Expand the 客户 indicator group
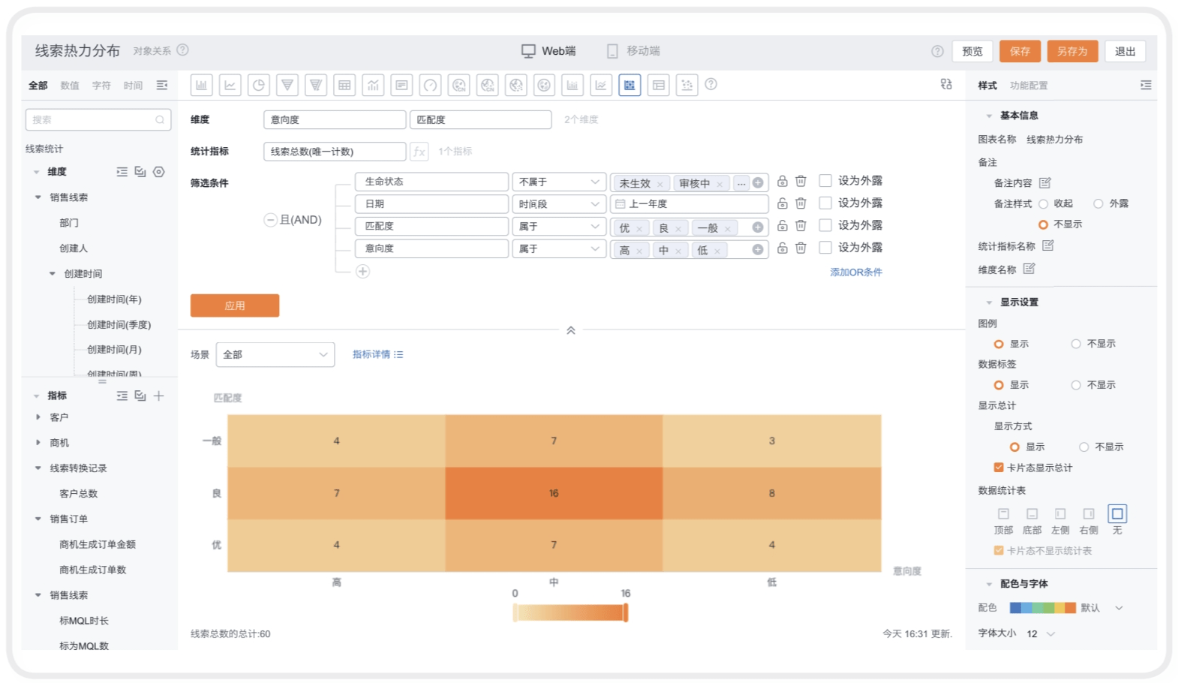1178x683 pixels. coord(38,417)
